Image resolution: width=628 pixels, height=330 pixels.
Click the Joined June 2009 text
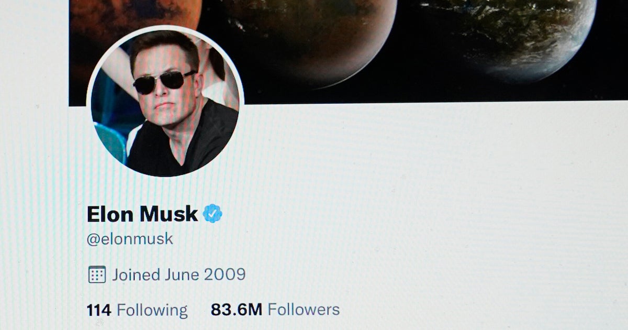pyautogui.click(x=179, y=274)
